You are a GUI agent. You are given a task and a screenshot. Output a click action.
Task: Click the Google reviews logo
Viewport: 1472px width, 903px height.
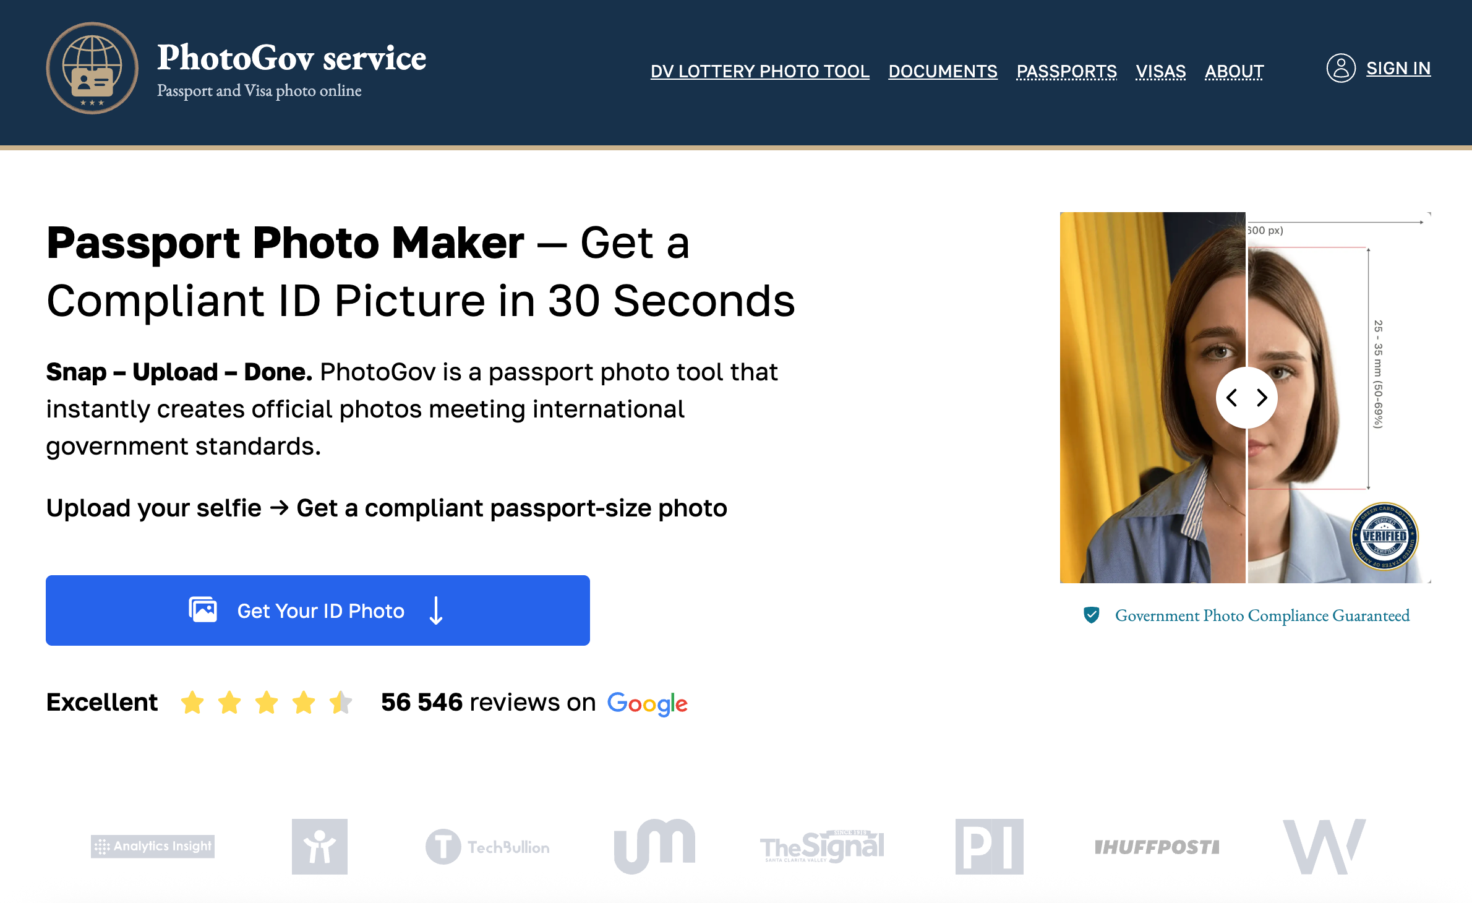[647, 703]
